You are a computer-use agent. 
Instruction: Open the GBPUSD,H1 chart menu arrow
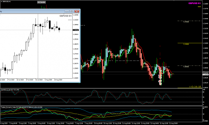point(1,1)
